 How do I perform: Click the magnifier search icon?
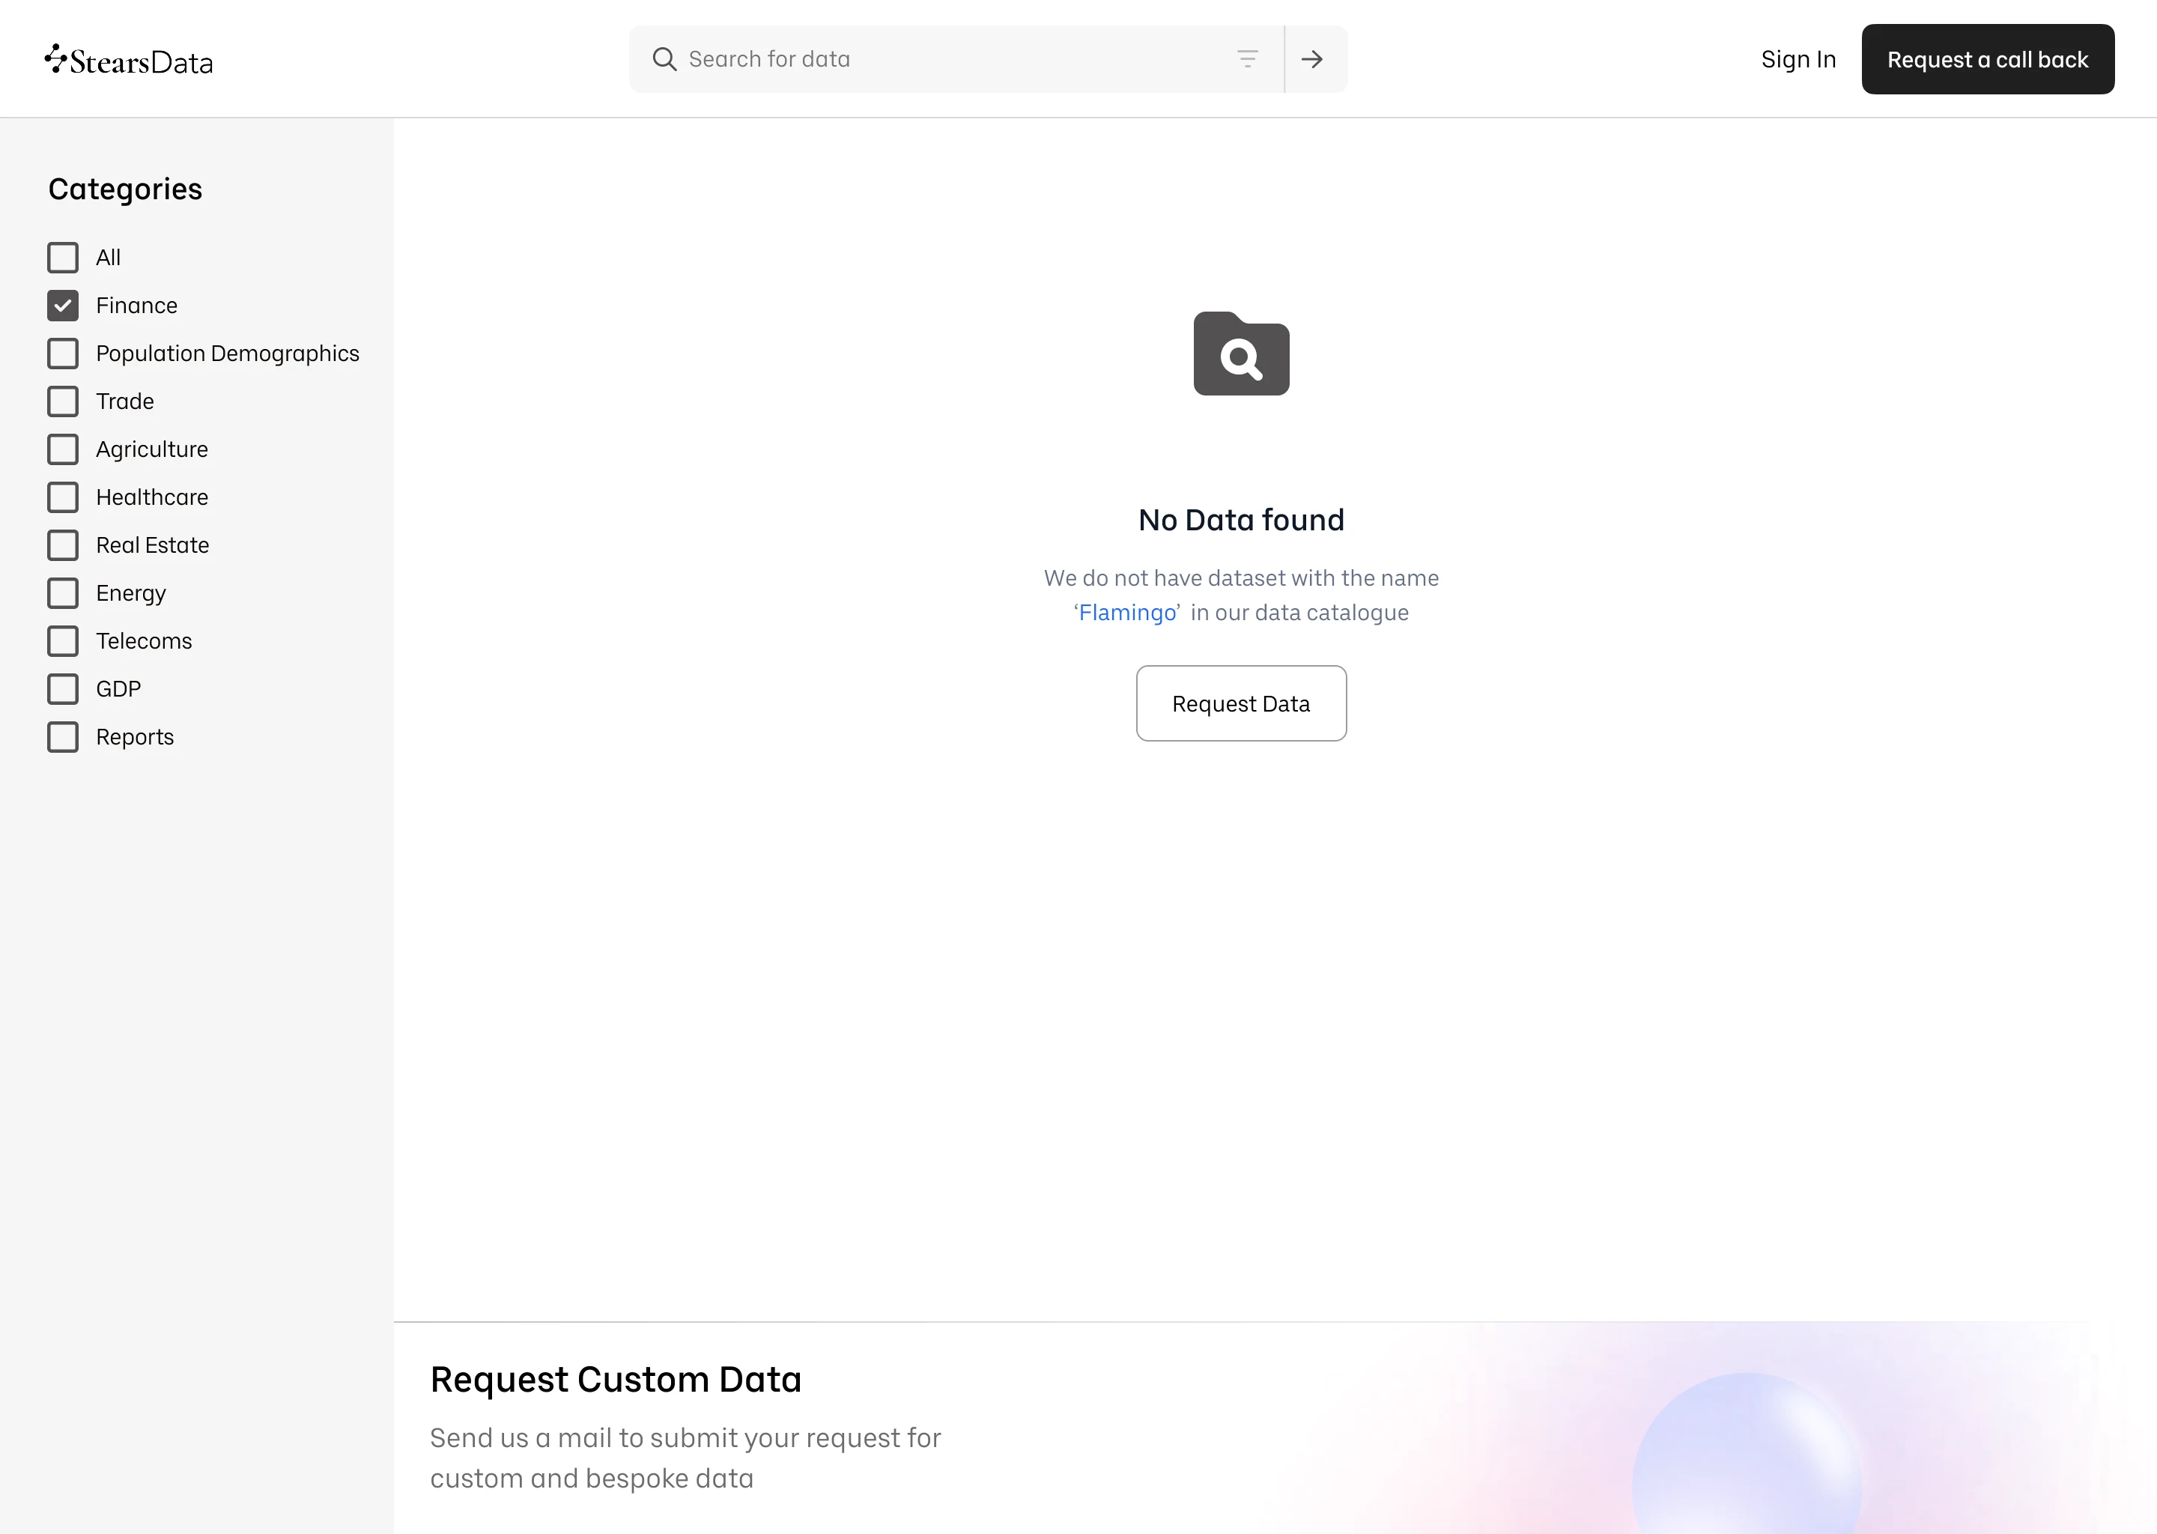click(x=664, y=59)
